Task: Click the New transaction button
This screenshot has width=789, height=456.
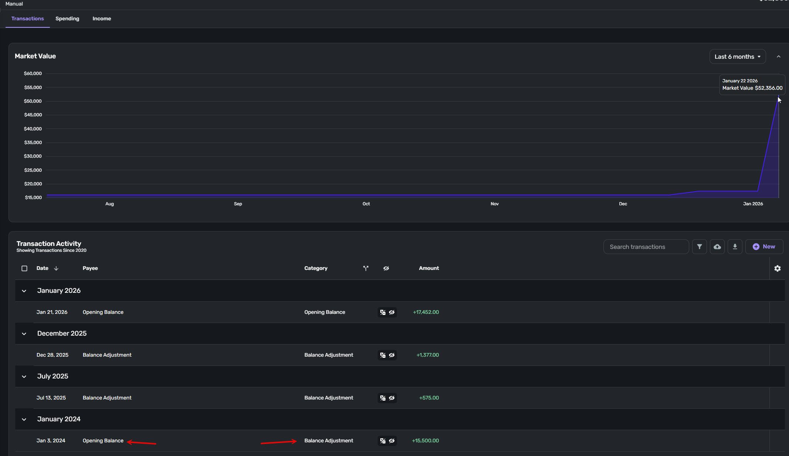Action: pos(764,247)
